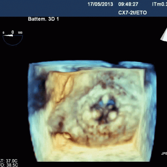Click the round bright nodule right of dark orifice
The width and height of the screenshot is (167, 167).
pyautogui.click(x=113, y=116)
